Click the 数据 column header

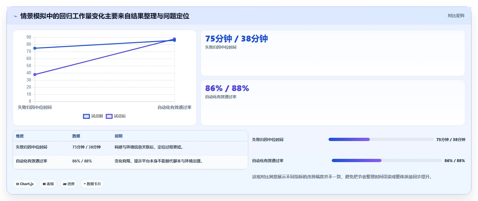click(x=76, y=136)
